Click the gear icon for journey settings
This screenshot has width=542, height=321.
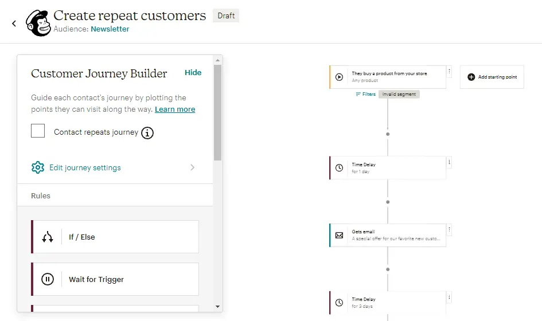pyautogui.click(x=38, y=167)
